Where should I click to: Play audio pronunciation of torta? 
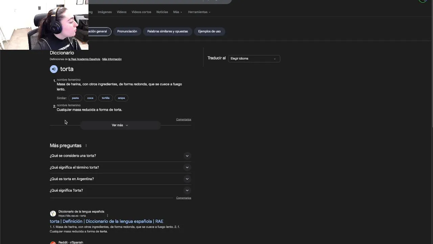[54, 69]
